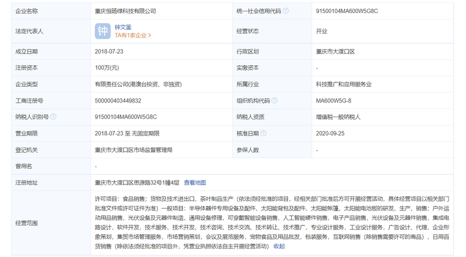Click the 实缴资本 label cell

click(x=272, y=68)
